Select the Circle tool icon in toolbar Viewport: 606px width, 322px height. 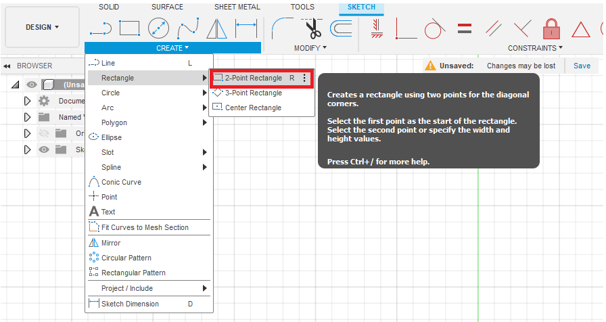(x=158, y=28)
